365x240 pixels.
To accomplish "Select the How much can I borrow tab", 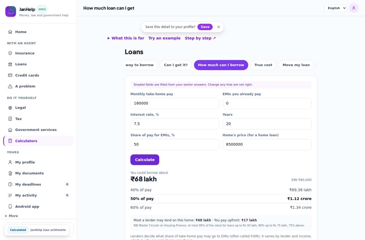I will (221, 65).
